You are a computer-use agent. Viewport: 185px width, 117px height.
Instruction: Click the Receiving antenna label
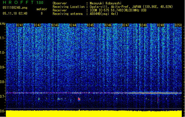[x=68, y=14]
